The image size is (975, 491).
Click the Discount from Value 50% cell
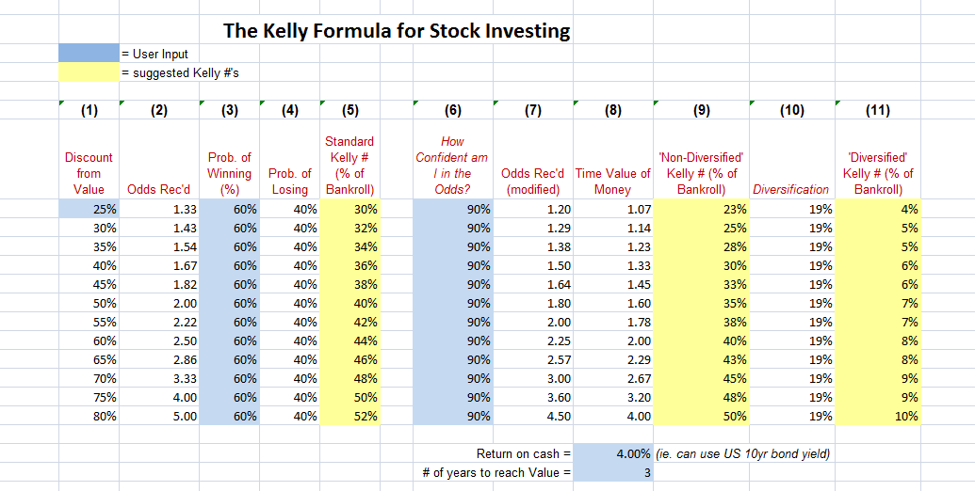coord(89,303)
